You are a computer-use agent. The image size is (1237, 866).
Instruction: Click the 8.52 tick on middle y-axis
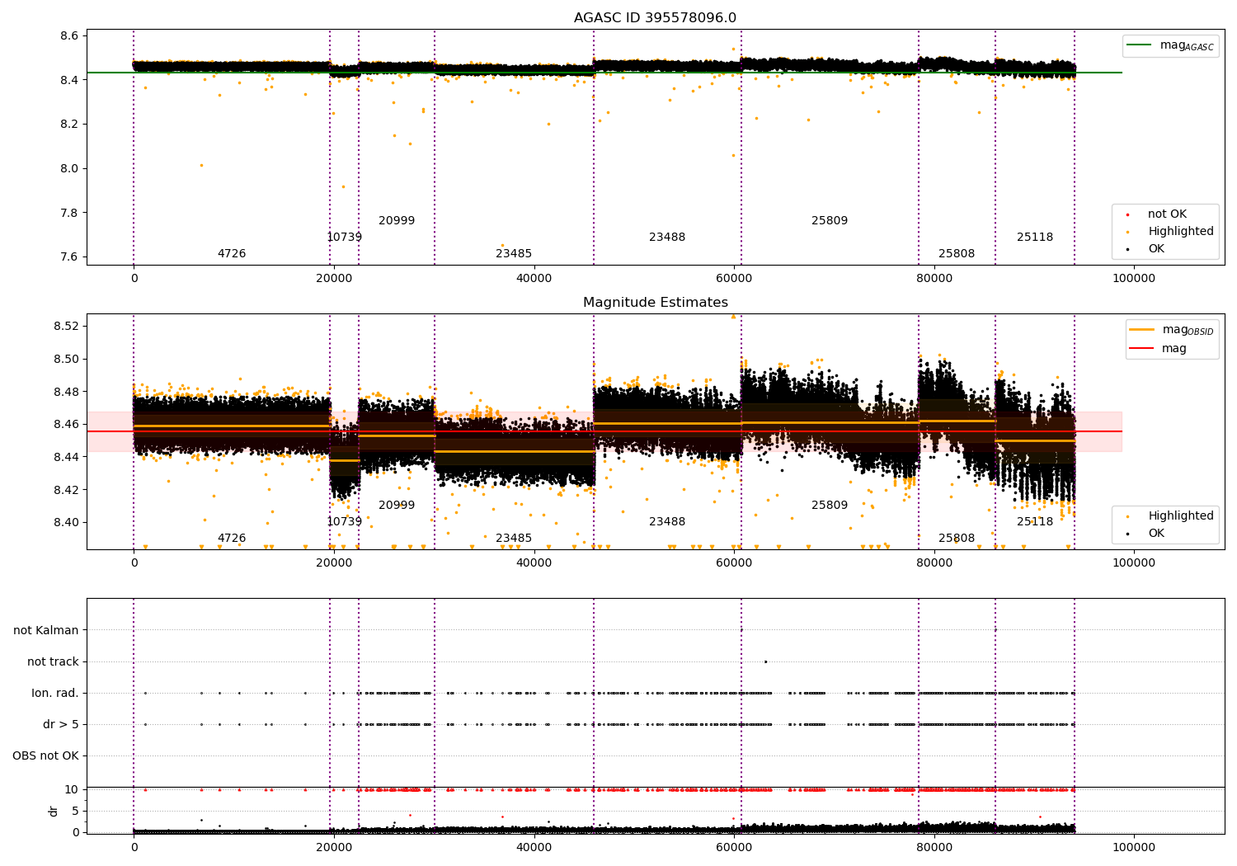click(66, 326)
